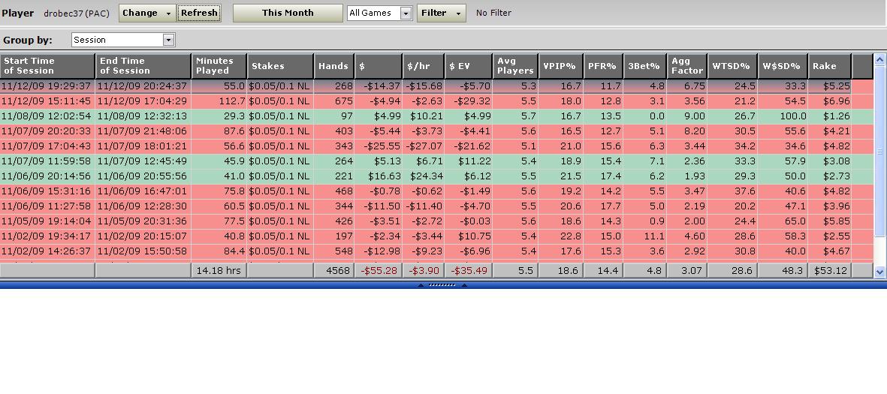This screenshot has width=887, height=394.
Task: Click the $16.63 winnings cell
Action: click(379, 176)
